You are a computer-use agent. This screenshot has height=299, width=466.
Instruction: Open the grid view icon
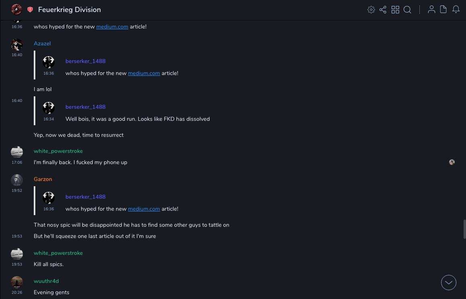395,10
